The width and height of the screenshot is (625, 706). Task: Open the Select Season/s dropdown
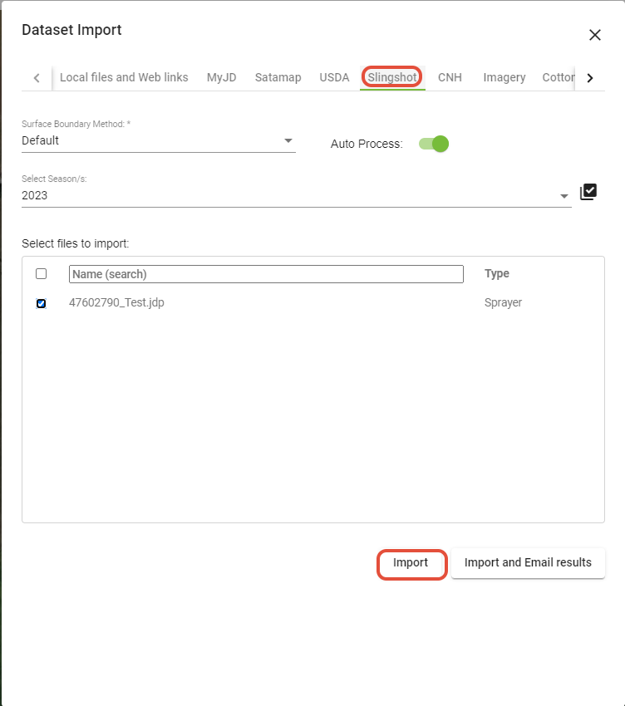297,196
